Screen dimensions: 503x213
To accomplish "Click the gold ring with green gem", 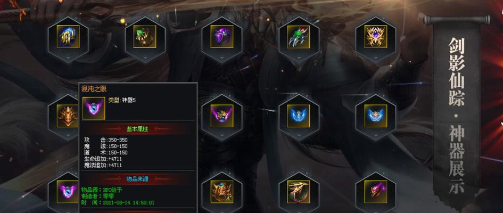I will [x=145, y=37].
